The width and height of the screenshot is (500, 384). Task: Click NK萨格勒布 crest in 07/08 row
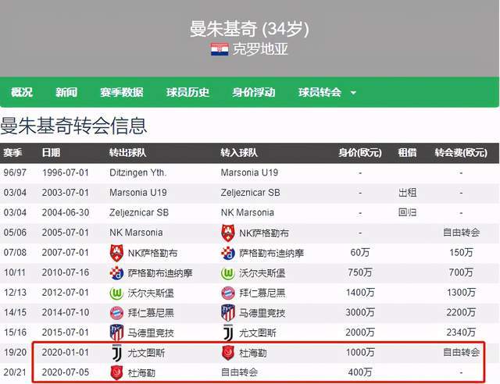(116, 253)
